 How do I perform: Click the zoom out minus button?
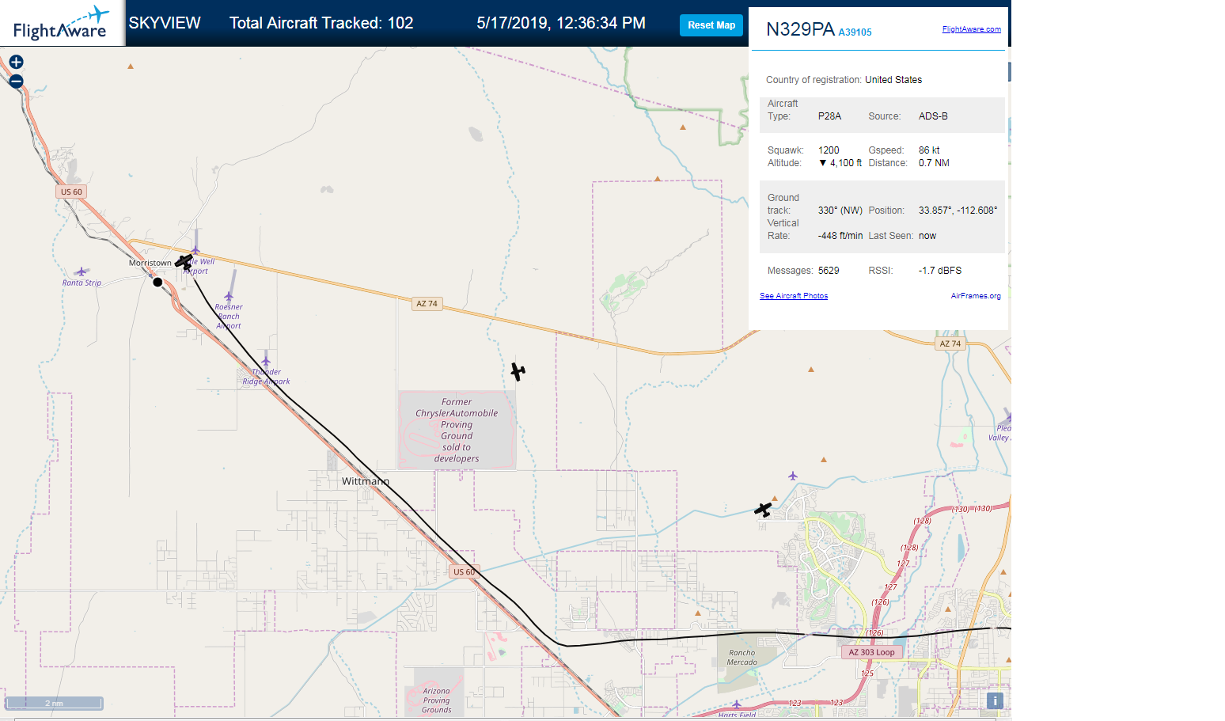16,81
